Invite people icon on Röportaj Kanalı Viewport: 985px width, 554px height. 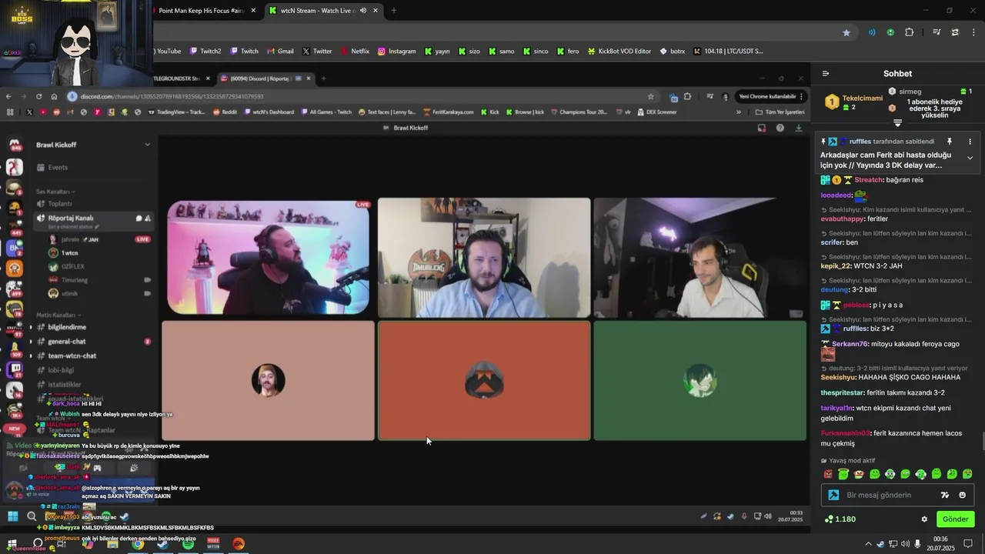(x=148, y=219)
